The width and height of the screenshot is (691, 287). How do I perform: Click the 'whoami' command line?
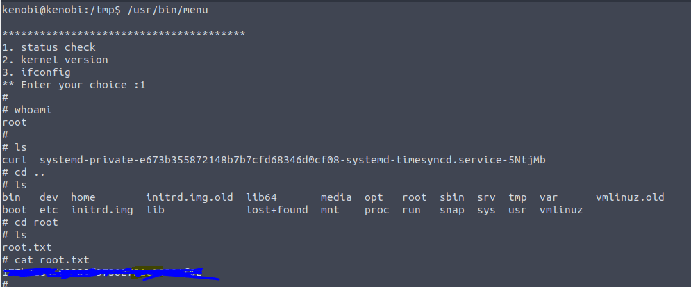click(28, 110)
